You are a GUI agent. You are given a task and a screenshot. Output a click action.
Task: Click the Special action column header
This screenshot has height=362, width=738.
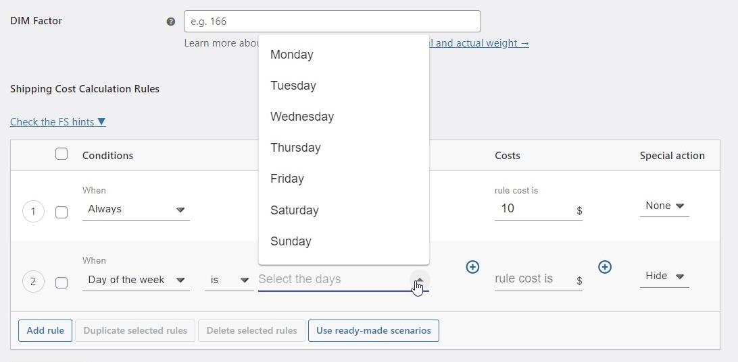(672, 156)
